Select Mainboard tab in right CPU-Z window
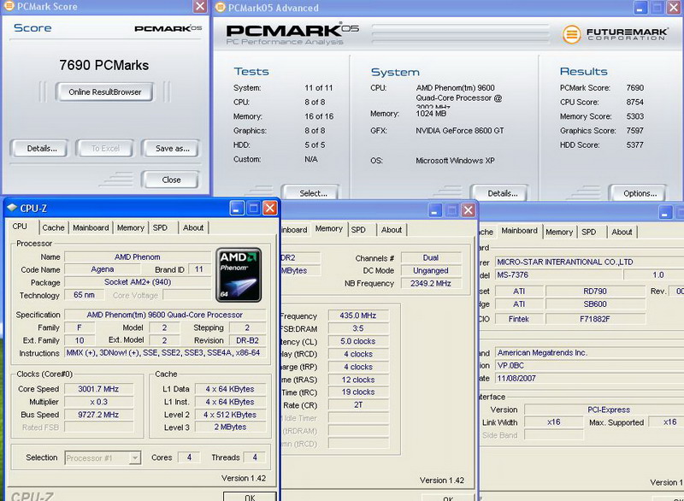The image size is (684, 501). coord(519,231)
